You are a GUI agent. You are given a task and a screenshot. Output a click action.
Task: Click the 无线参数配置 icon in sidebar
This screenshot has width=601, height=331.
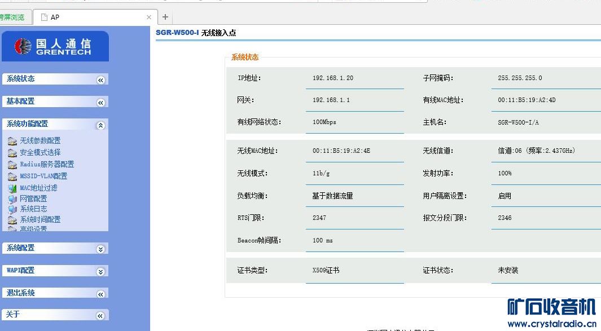click(12, 141)
